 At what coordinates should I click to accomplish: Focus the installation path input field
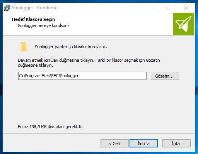pos(82,76)
